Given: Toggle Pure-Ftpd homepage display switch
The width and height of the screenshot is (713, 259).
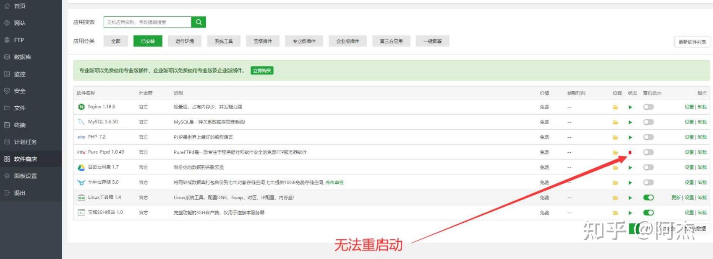Looking at the screenshot, I should [x=648, y=152].
